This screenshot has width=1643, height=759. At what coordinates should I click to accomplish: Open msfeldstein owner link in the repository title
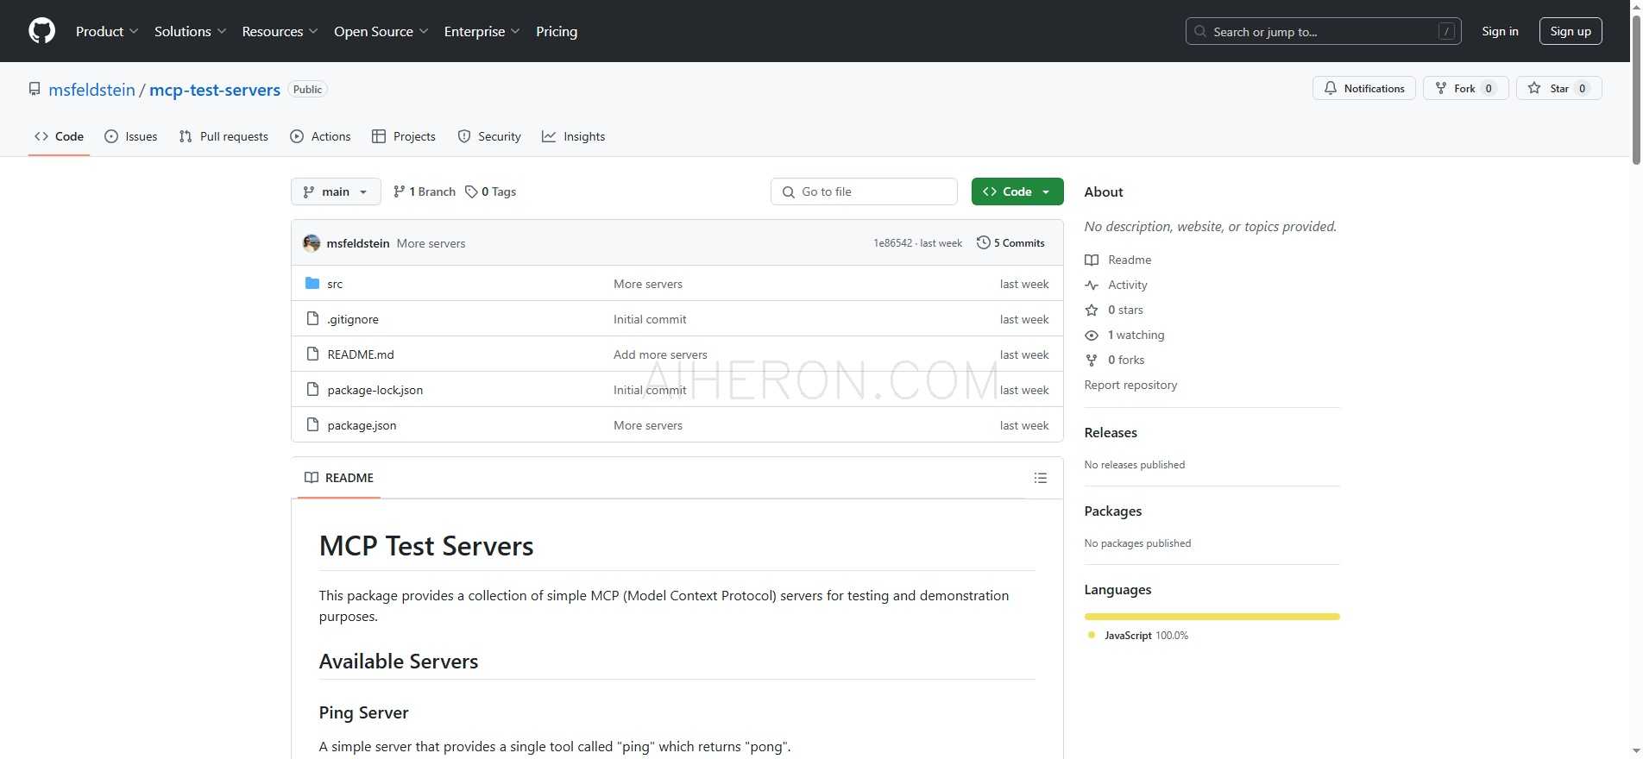pyautogui.click(x=91, y=90)
